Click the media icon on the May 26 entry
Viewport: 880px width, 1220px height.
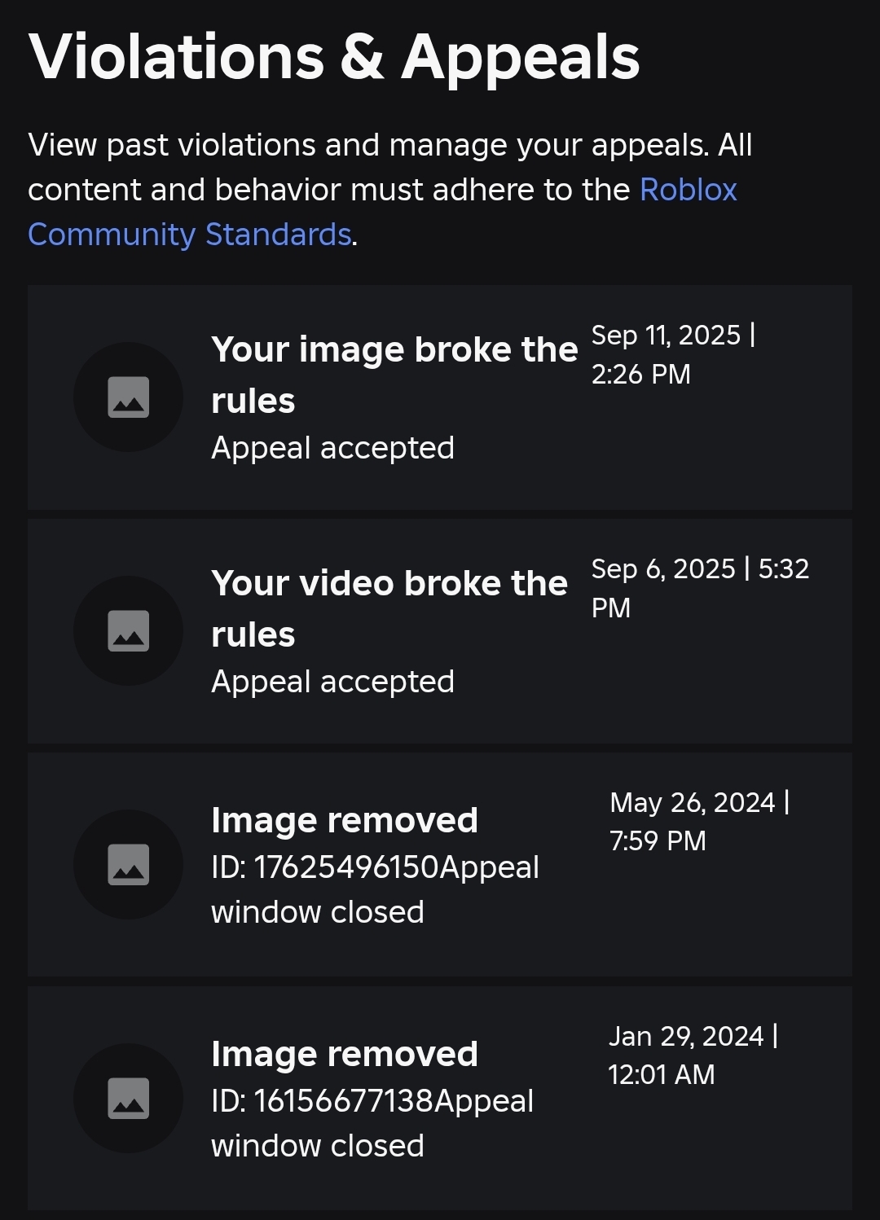128,865
